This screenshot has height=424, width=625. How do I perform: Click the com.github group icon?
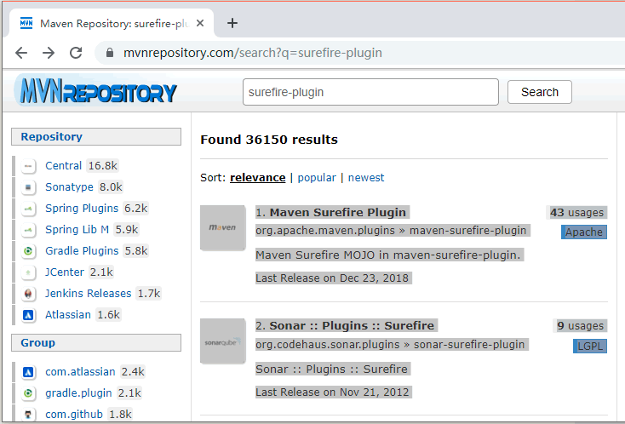(x=29, y=415)
